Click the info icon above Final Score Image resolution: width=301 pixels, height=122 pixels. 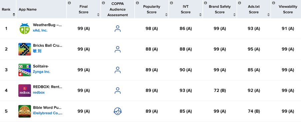69,3
